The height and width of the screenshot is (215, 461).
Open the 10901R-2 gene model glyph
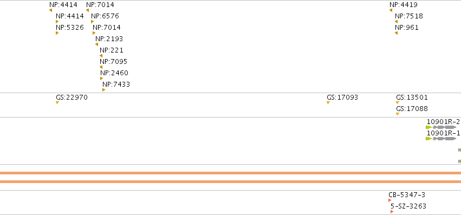click(x=441, y=127)
